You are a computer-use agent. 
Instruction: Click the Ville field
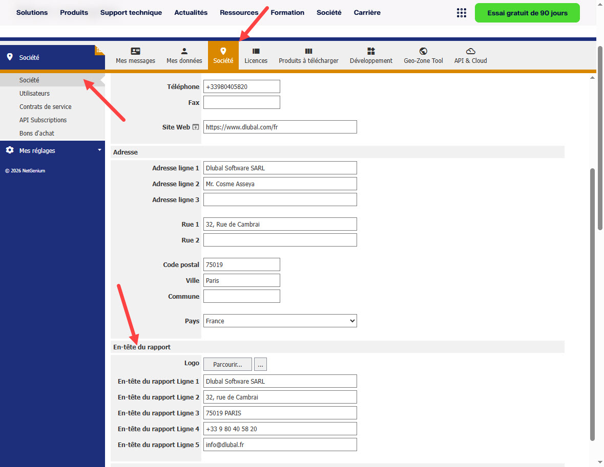pyautogui.click(x=241, y=280)
